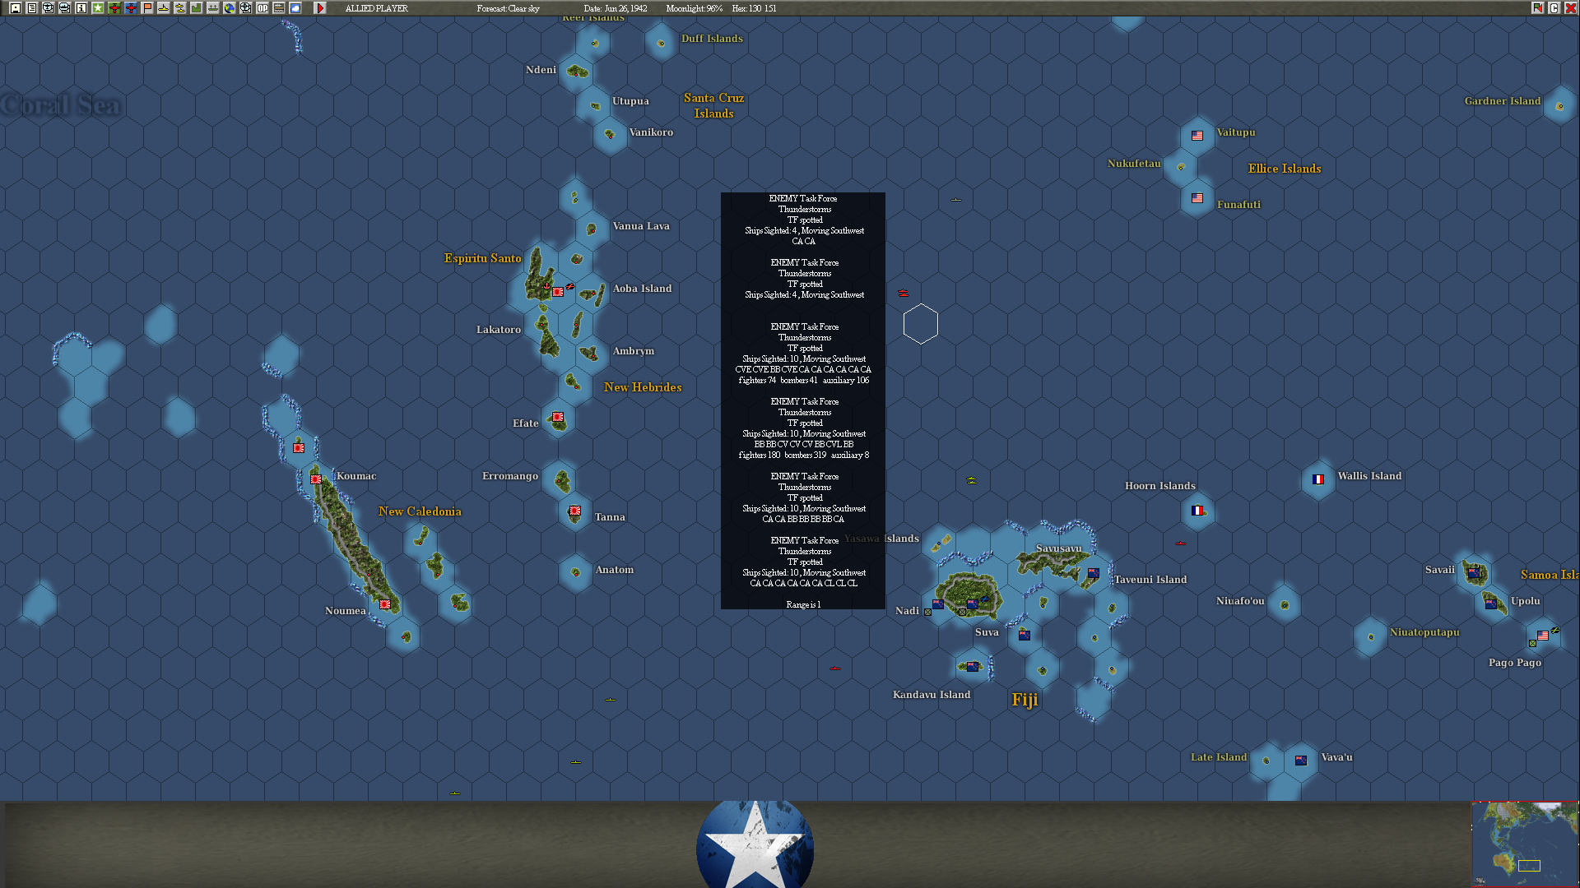The height and width of the screenshot is (888, 1580).
Task: Select the US flag at Funafuti
Action: click(1197, 198)
